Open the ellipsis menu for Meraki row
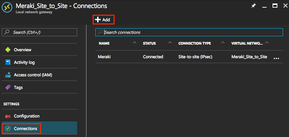289x137 pixels. (x=276, y=58)
